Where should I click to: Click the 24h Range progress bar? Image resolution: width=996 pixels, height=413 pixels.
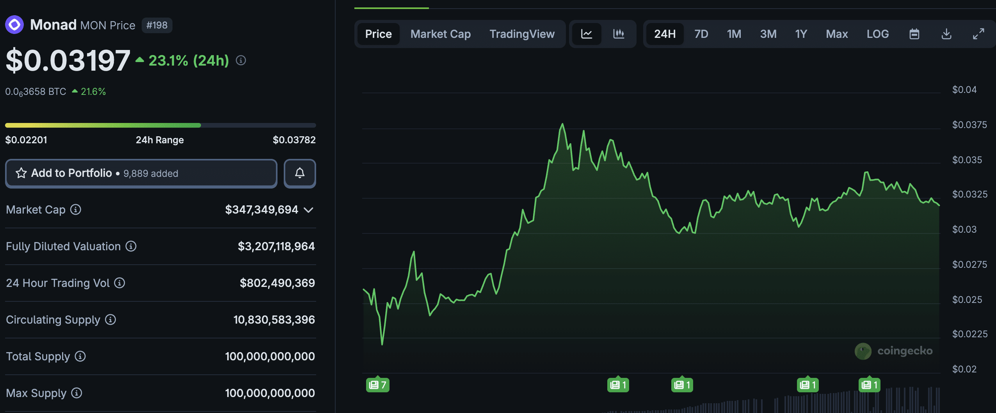[x=160, y=125]
